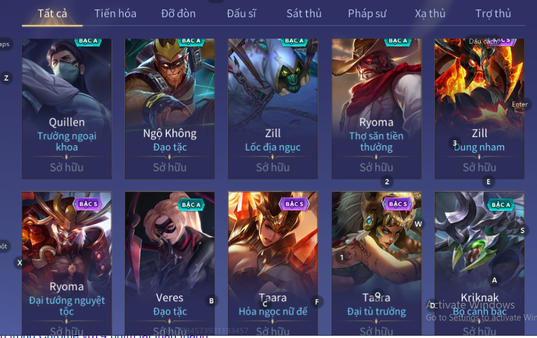Click the Z key overlay icon
This screenshot has height=338, width=537.
tap(6, 78)
